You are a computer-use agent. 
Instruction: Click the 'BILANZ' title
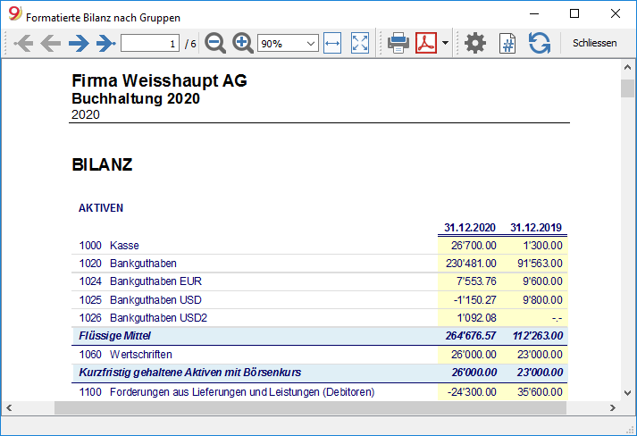click(x=102, y=164)
